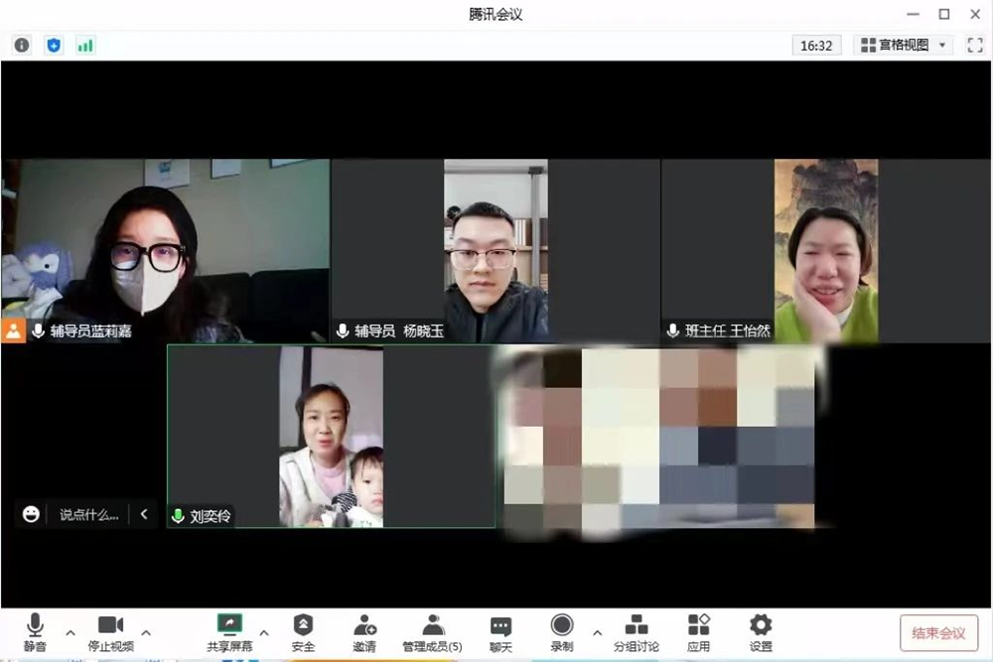Open the meeting info icon
Viewport: 993px width, 662px height.
pos(22,45)
